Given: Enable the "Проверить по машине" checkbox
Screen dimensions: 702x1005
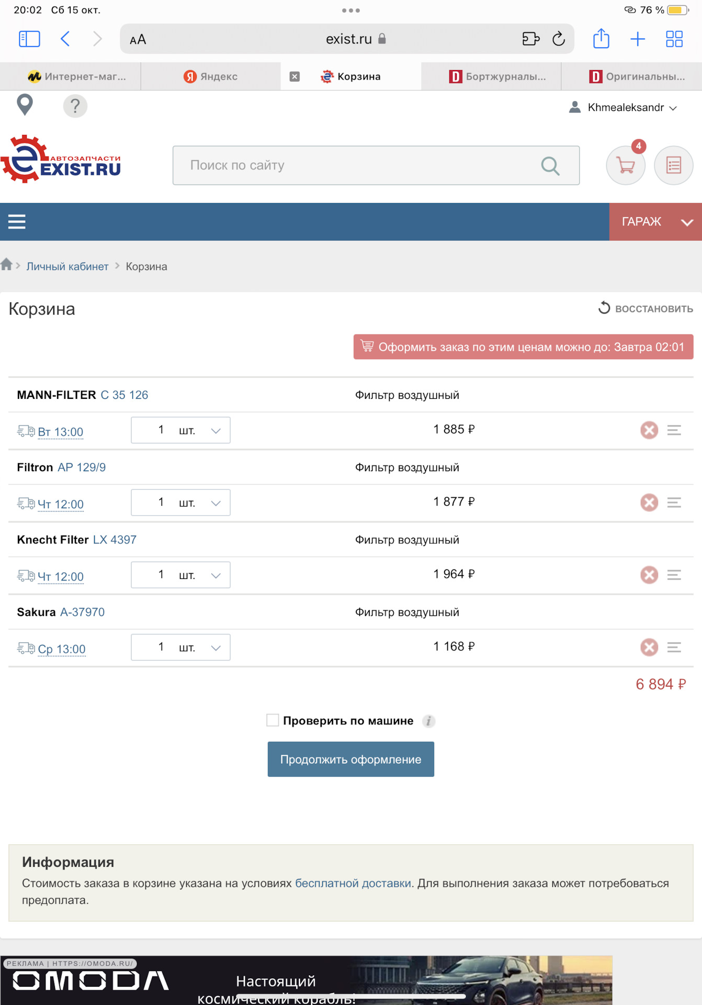Looking at the screenshot, I should tap(273, 720).
